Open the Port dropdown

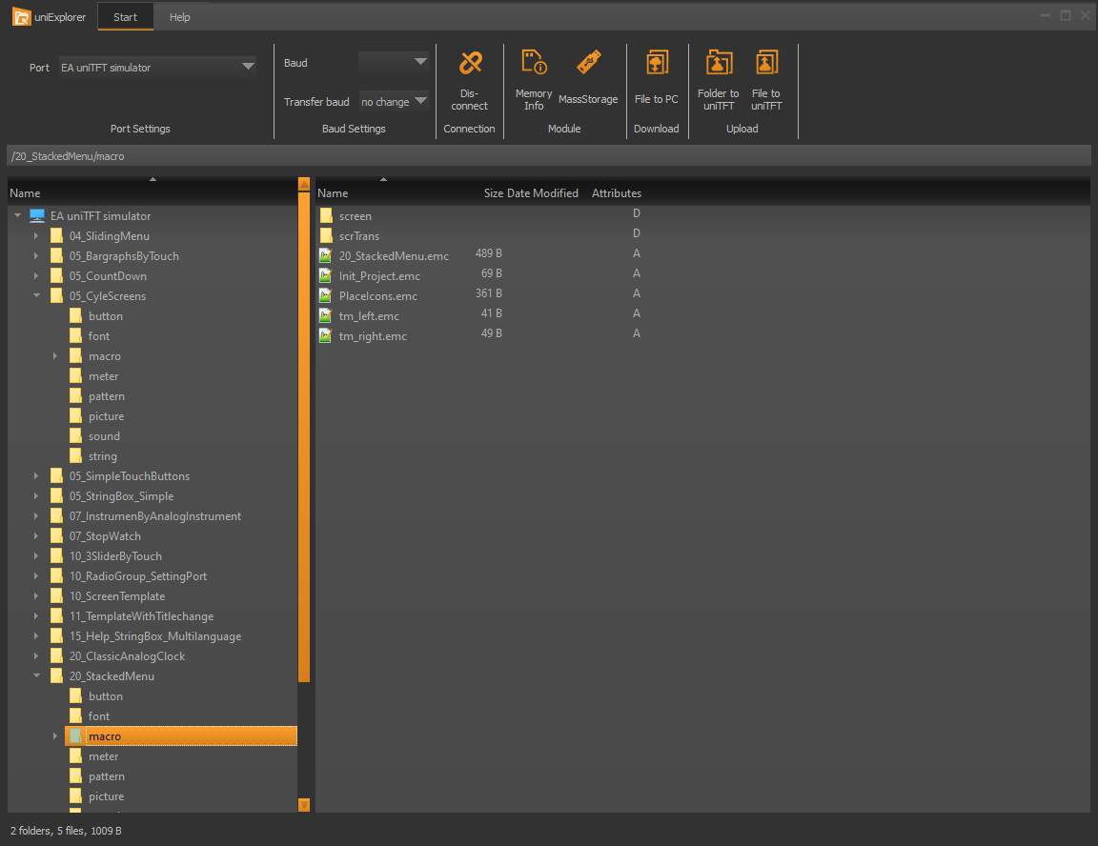157,67
